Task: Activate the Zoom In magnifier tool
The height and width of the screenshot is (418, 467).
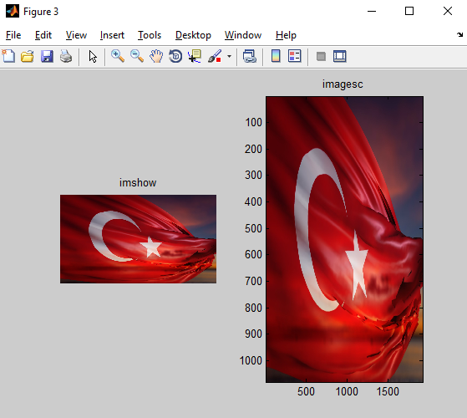Action: (x=118, y=56)
